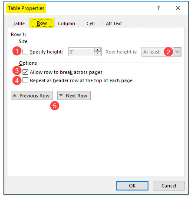Click the Next Row down-triangle icon
Image resolution: width=191 pixels, height=197 pixels.
[61, 95]
